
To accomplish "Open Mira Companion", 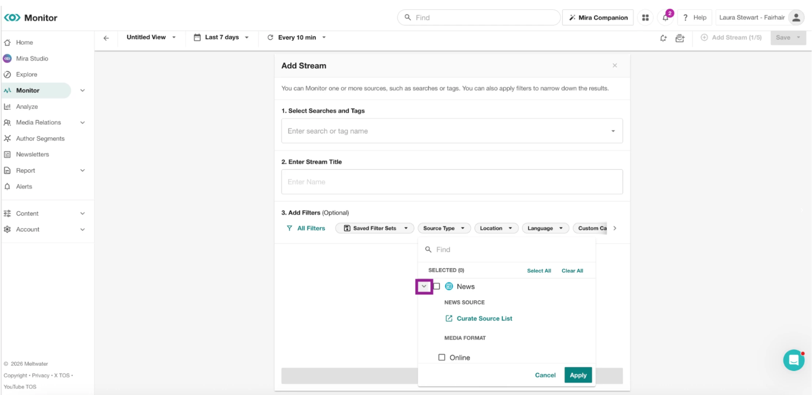I will click(598, 18).
